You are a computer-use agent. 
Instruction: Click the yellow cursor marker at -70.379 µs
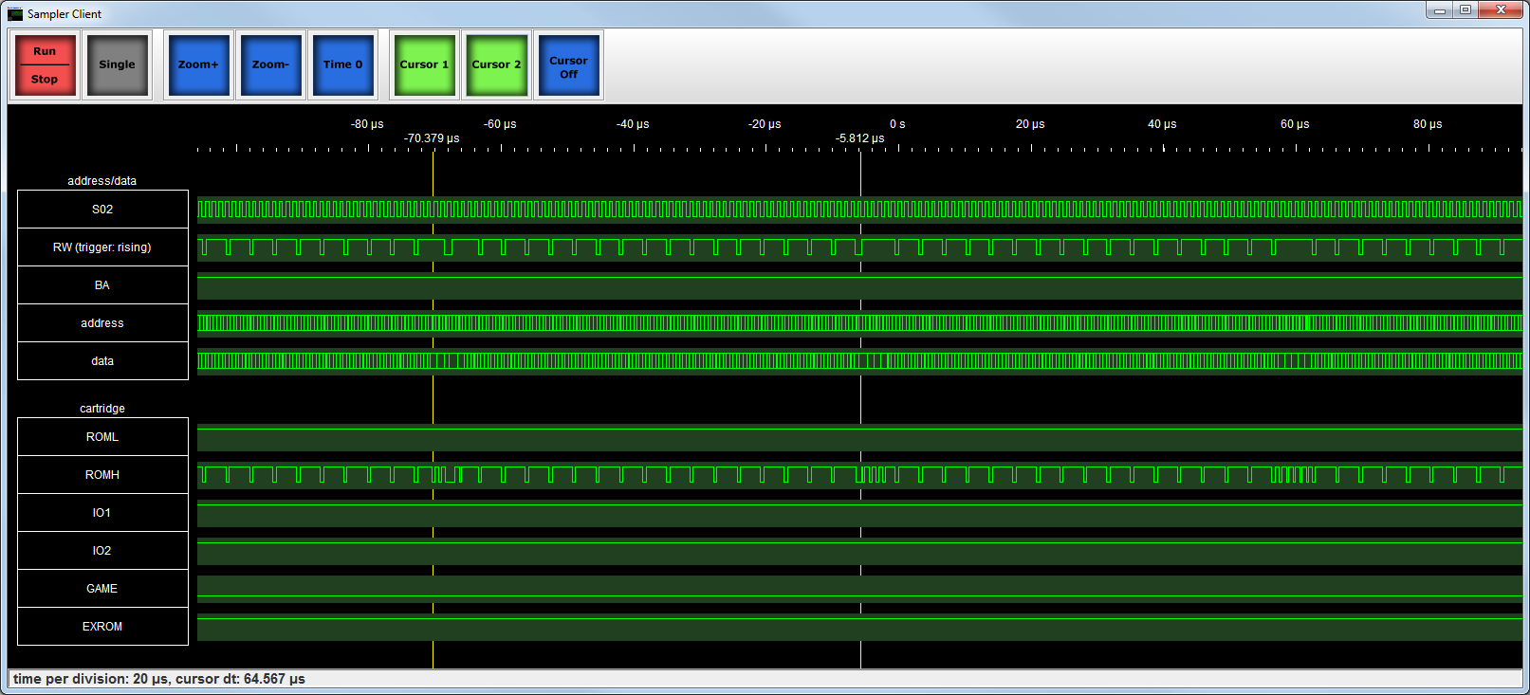(x=433, y=398)
